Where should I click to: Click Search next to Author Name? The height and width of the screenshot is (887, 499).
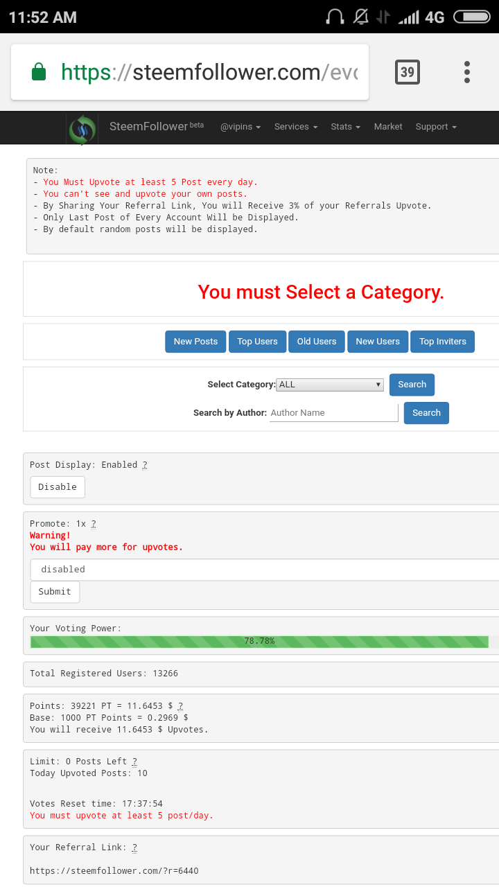(x=427, y=413)
